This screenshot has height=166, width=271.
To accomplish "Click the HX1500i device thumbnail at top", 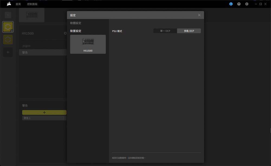I will (32, 15).
